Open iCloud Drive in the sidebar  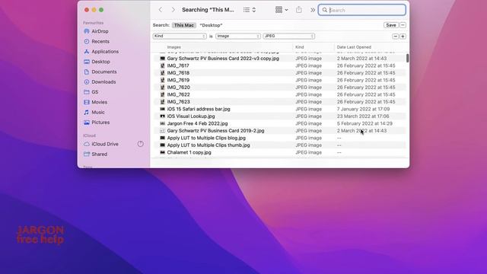tap(101, 144)
